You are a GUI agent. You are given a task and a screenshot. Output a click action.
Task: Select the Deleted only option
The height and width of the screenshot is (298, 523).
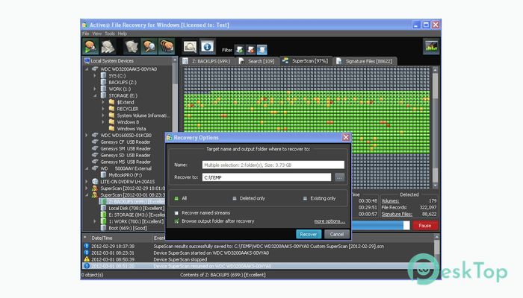click(x=249, y=198)
